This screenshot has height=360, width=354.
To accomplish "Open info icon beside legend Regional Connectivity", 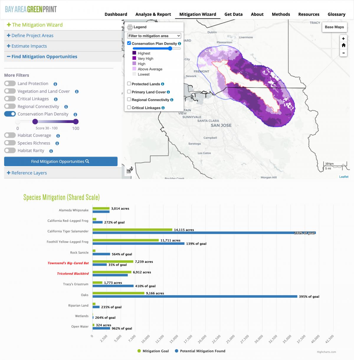I will 172,100.
